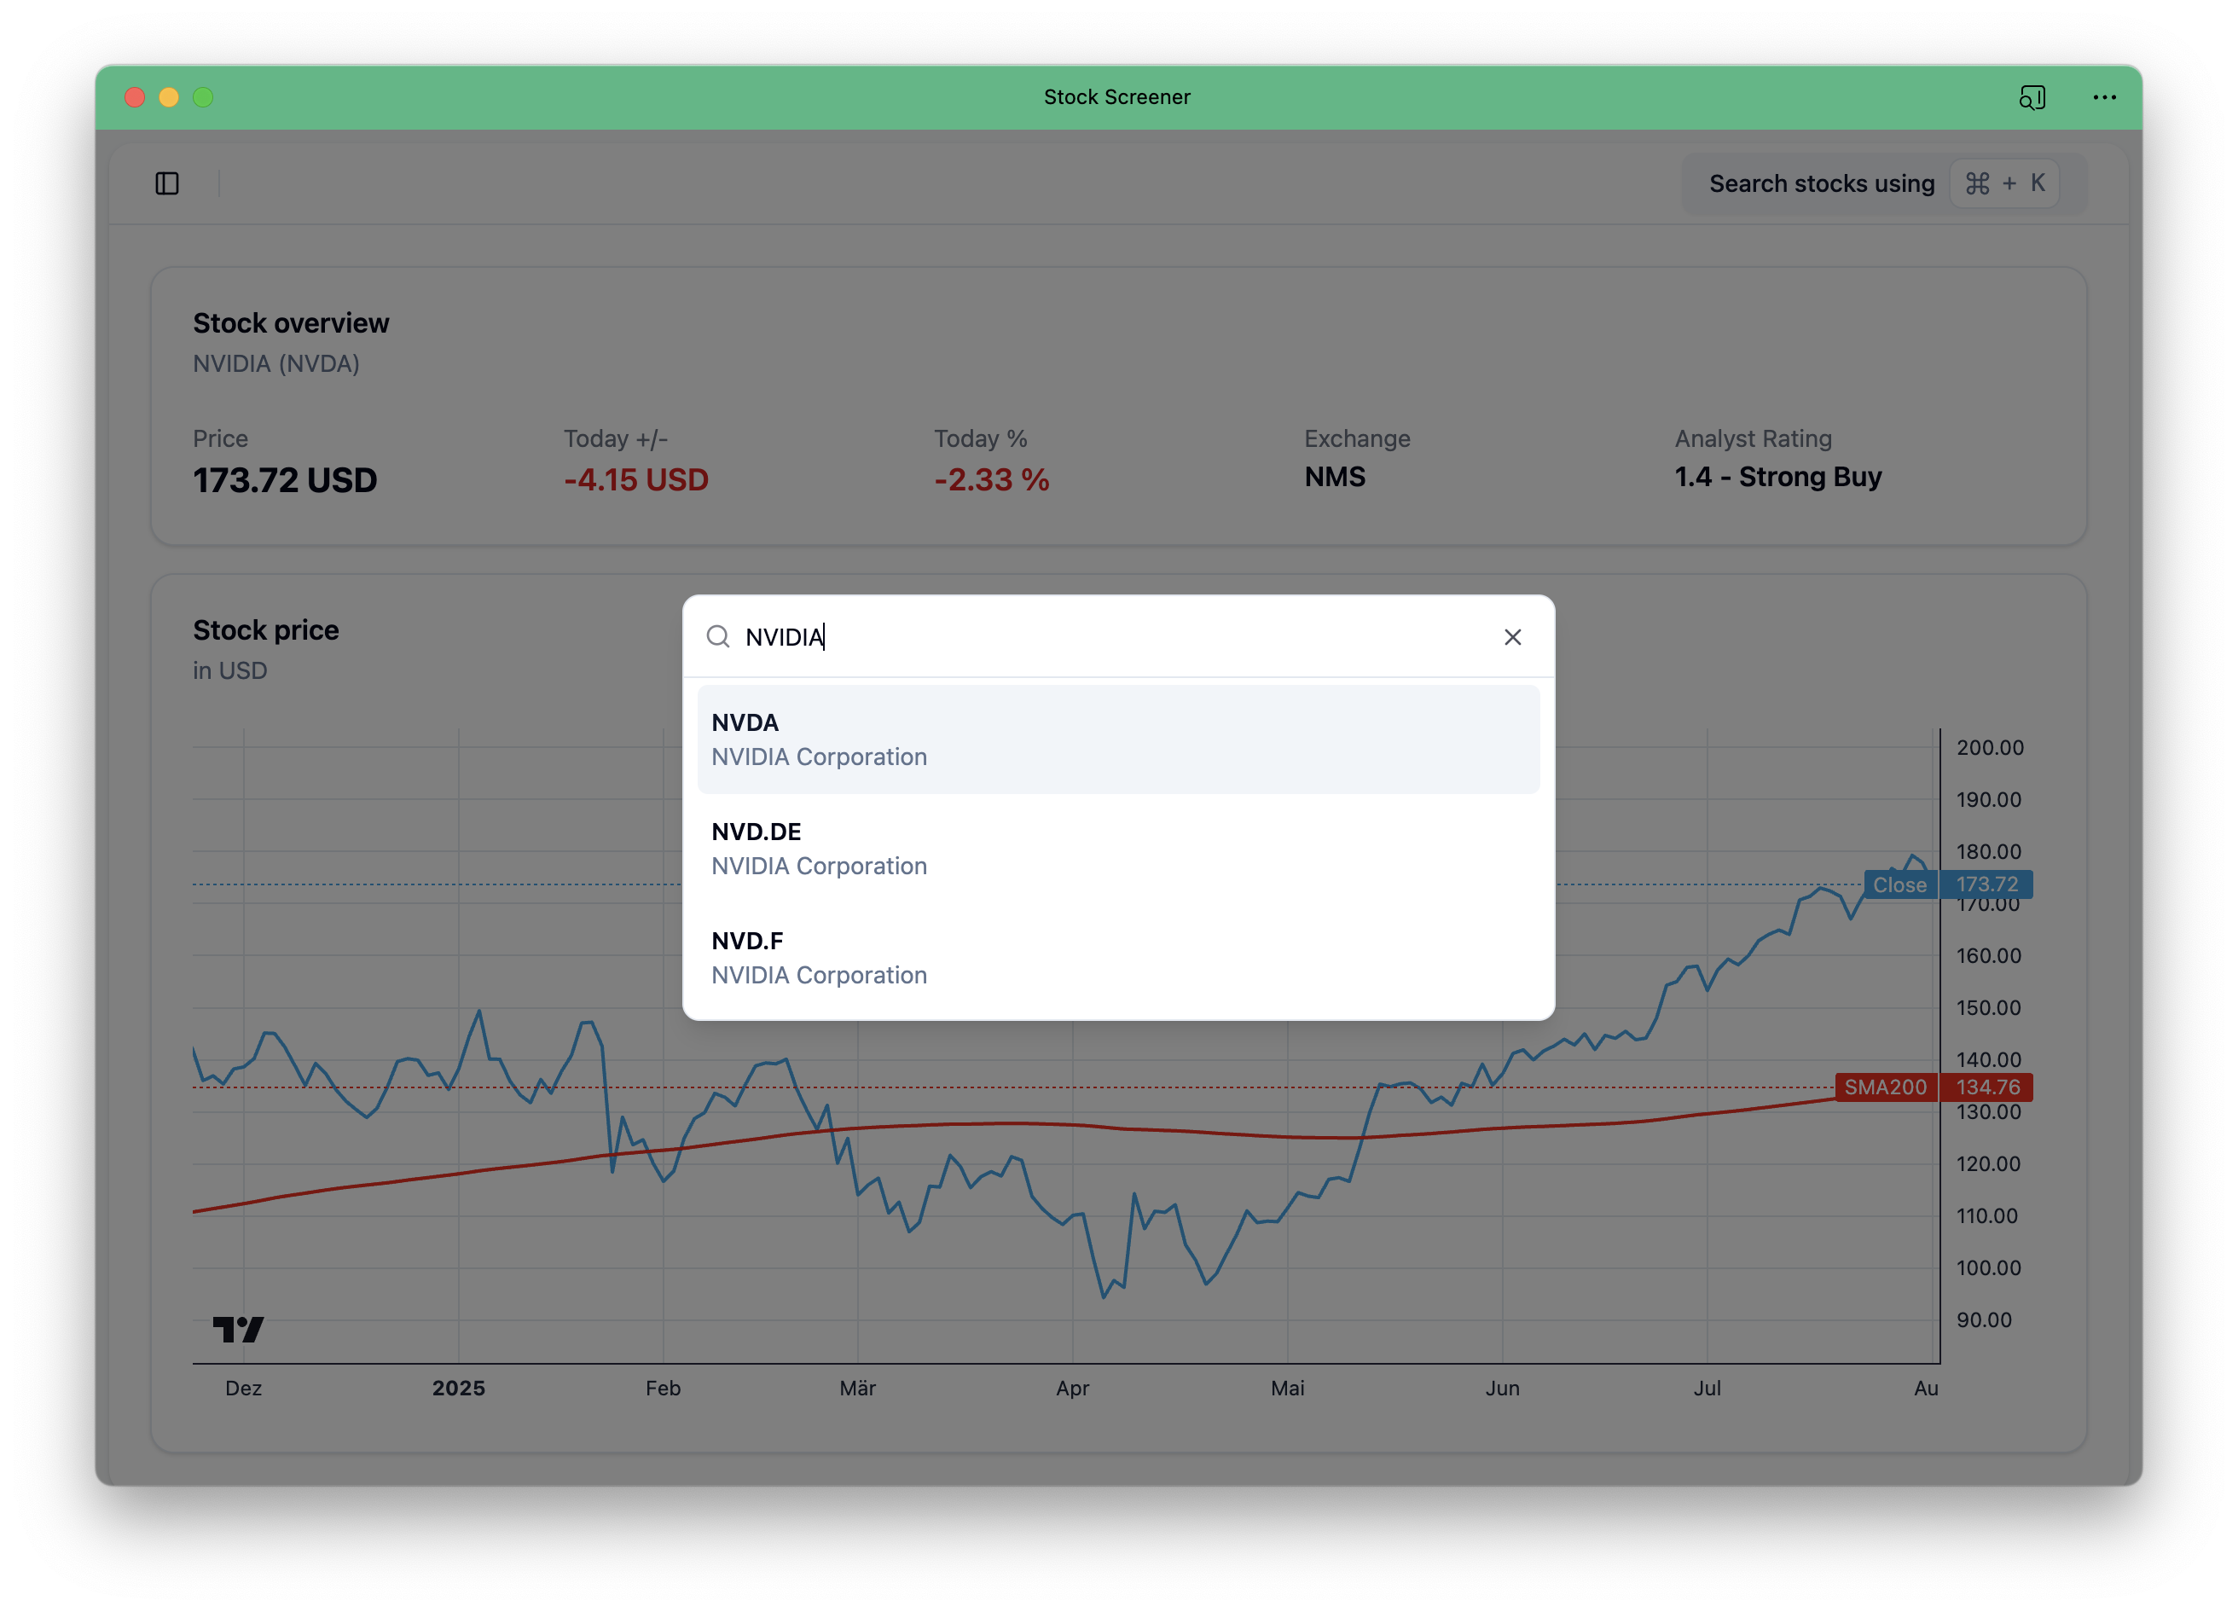Click the Close price label on chart
Viewport: 2238px width, 1612px height.
click(x=1899, y=885)
